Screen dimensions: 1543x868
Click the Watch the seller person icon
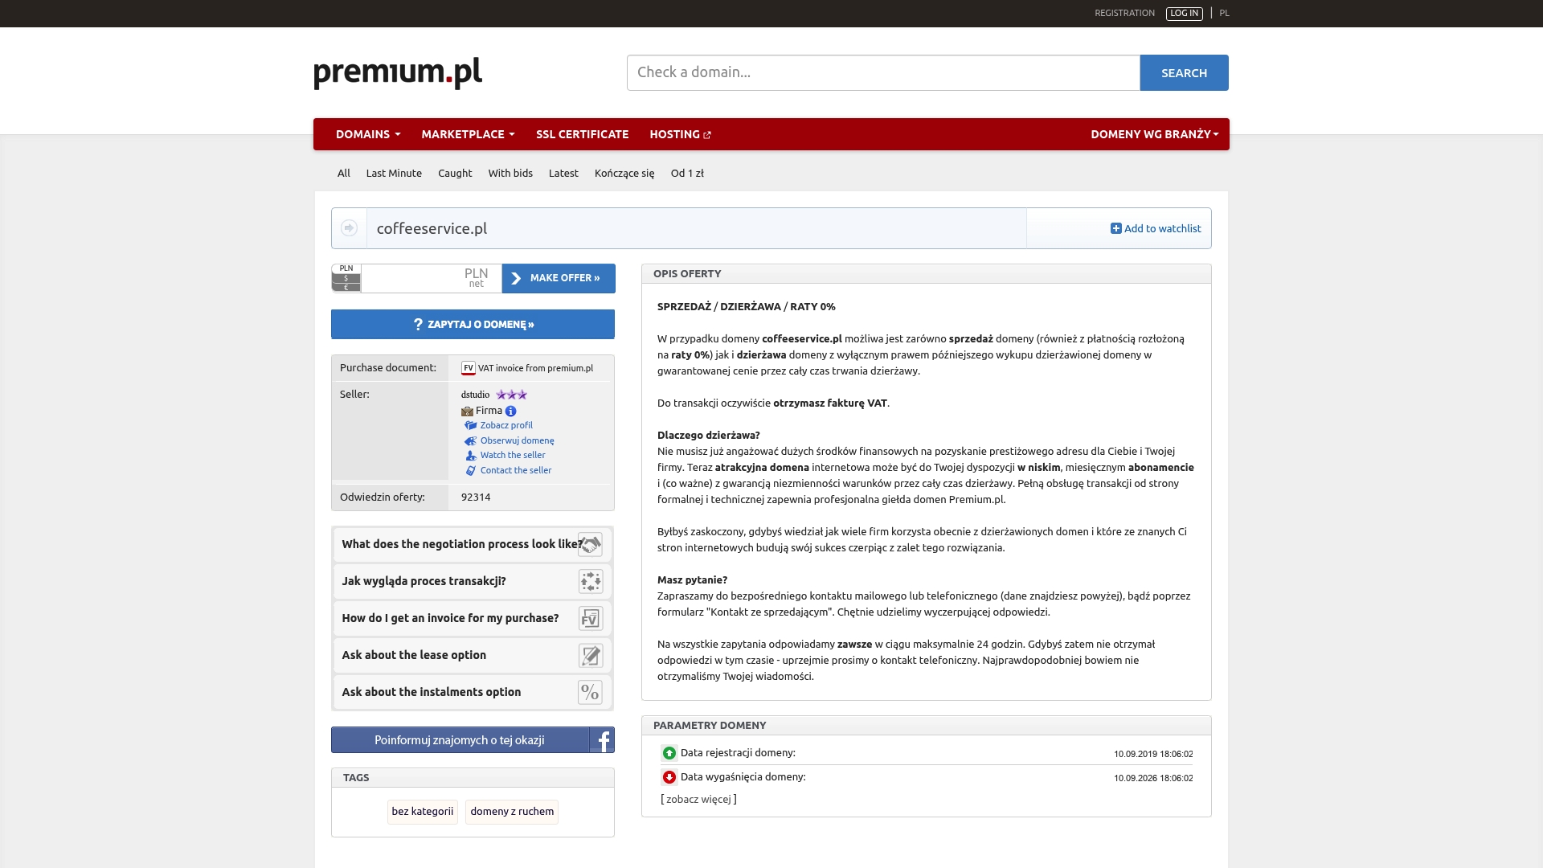[x=472, y=455]
